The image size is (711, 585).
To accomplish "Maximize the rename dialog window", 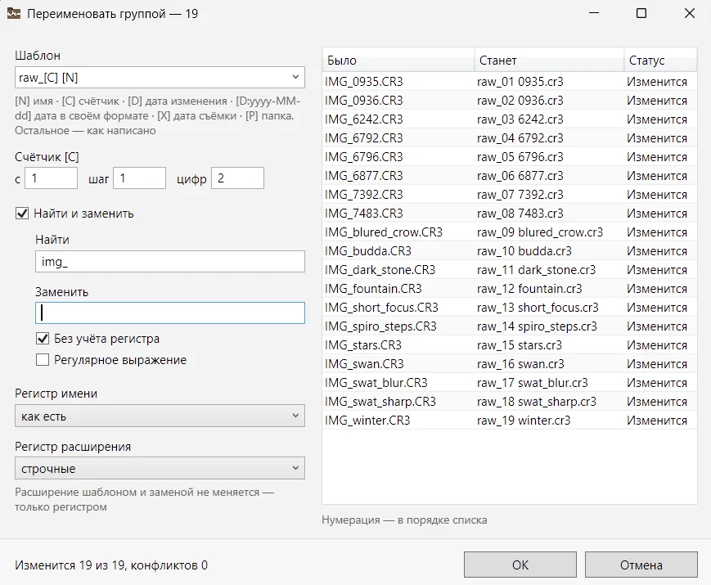I will coord(641,13).
